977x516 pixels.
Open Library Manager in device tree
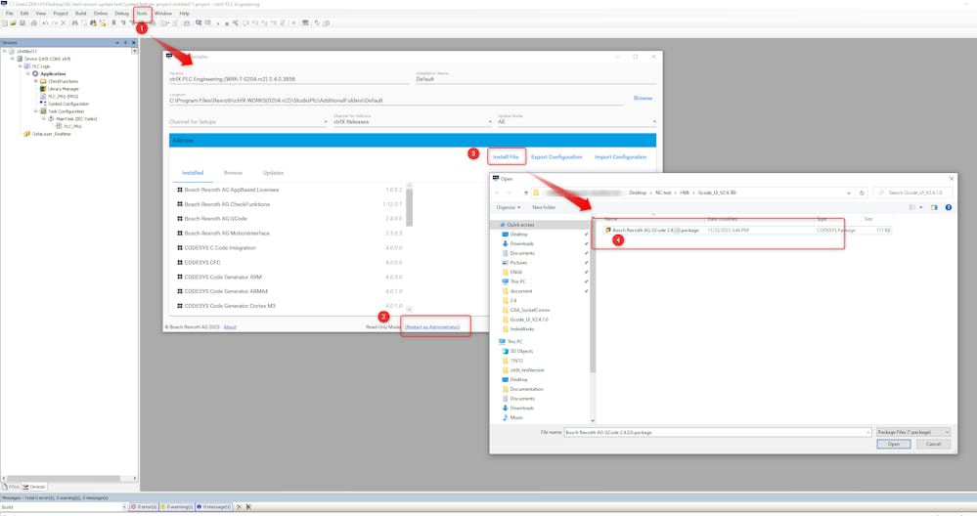point(64,89)
